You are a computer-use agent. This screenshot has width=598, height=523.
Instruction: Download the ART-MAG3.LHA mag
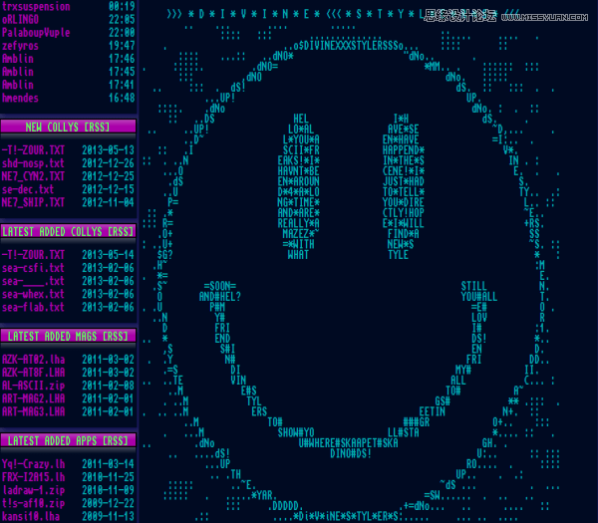[33, 411]
